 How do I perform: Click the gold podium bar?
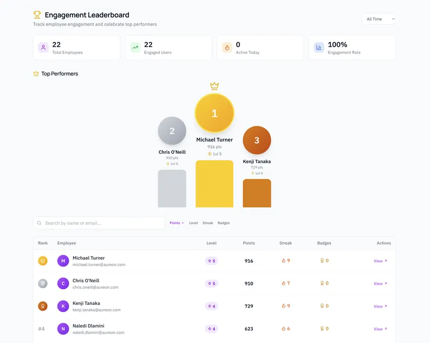tap(214, 184)
